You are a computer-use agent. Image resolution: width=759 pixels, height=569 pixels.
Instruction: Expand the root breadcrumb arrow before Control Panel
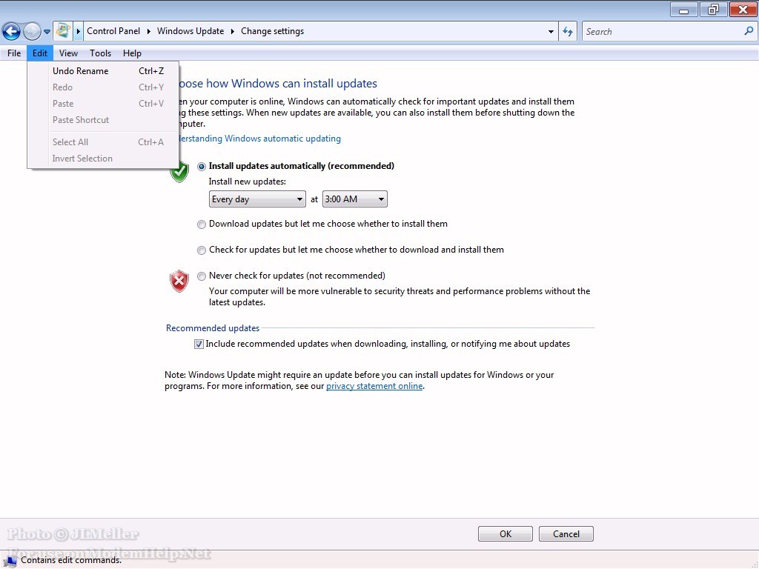click(78, 31)
